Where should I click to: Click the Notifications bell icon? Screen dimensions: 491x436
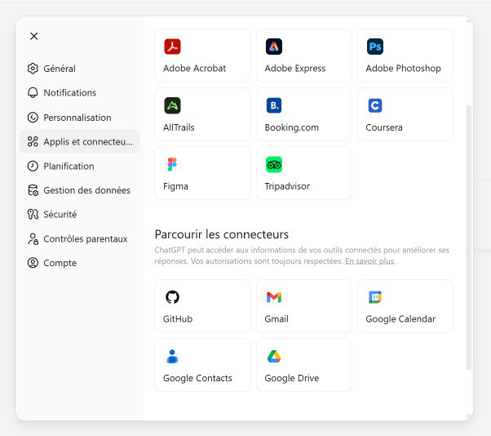point(33,92)
